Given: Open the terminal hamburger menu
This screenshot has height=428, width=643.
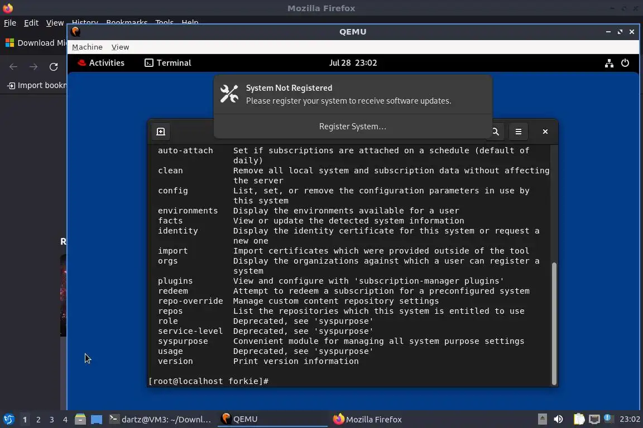Looking at the screenshot, I should pyautogui.click(x=519, y=132).
